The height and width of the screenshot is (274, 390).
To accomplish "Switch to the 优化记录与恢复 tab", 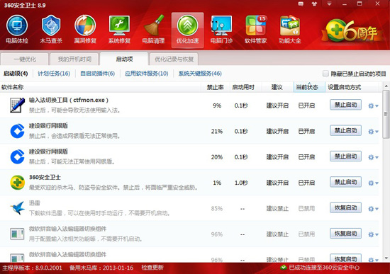I will (174, 59).
